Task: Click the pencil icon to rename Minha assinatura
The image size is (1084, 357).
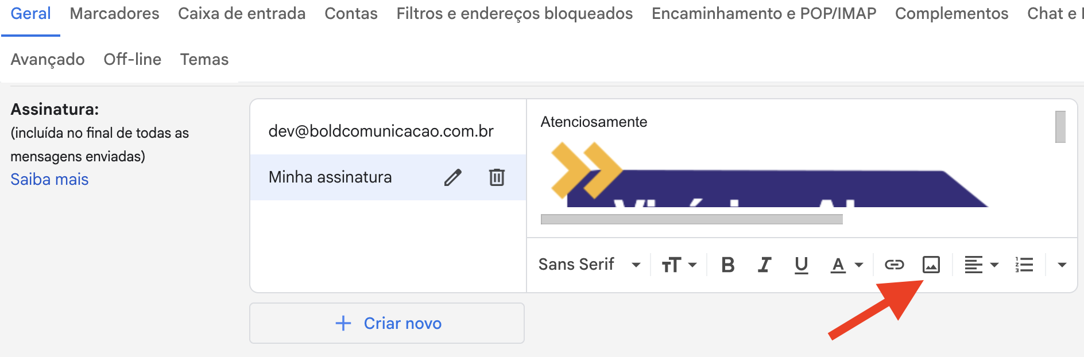Action: click(x=452, y=177)
